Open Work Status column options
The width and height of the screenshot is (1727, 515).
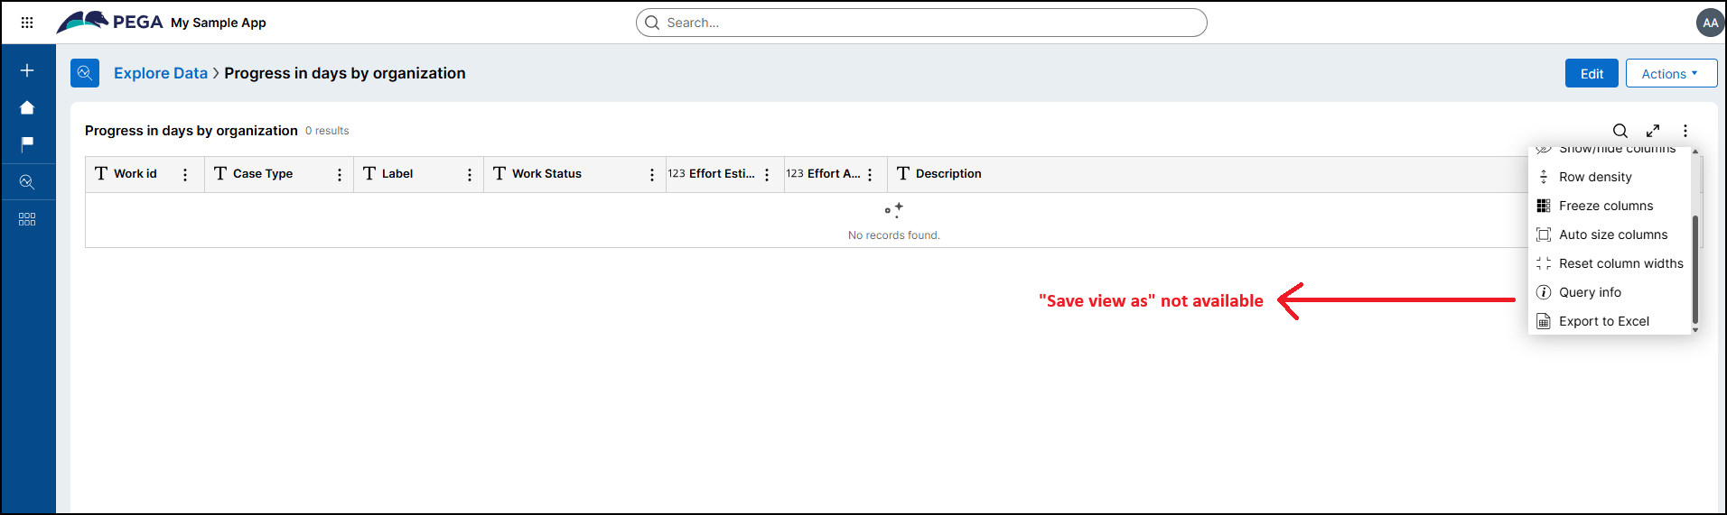tap(652, 175)
